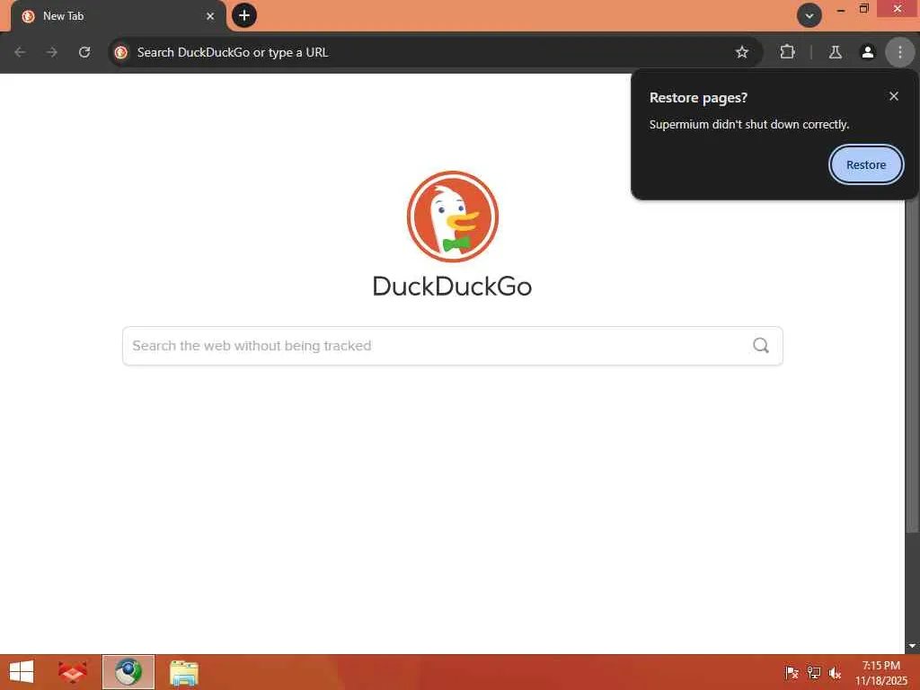Restore down the browser window
This screenshot has height=690, width=920.
pyautogui.click(x=863, y=9)
